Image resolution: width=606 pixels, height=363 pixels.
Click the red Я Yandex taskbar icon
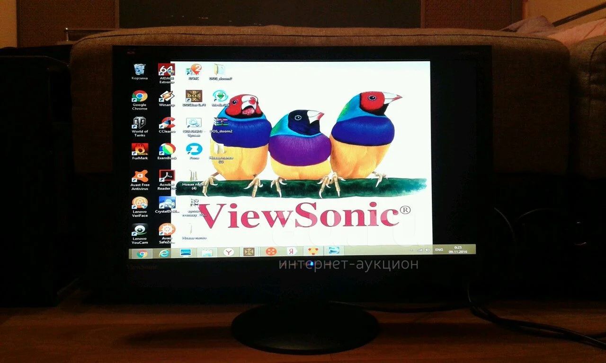[292, 251]
